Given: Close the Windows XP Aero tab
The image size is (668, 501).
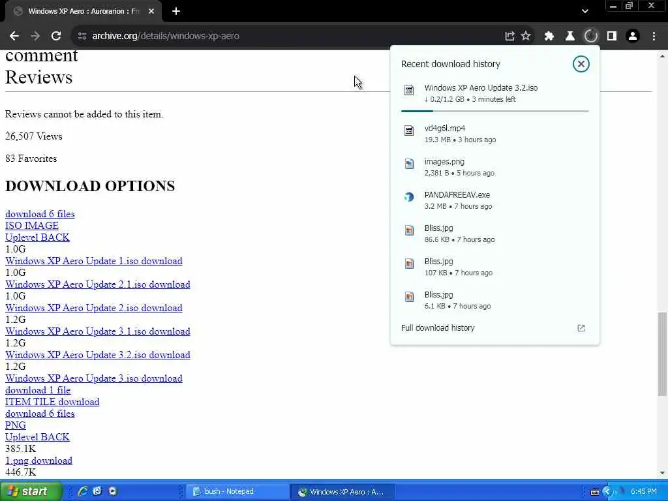Looking at the screenshot, I should tap(151, 12).
